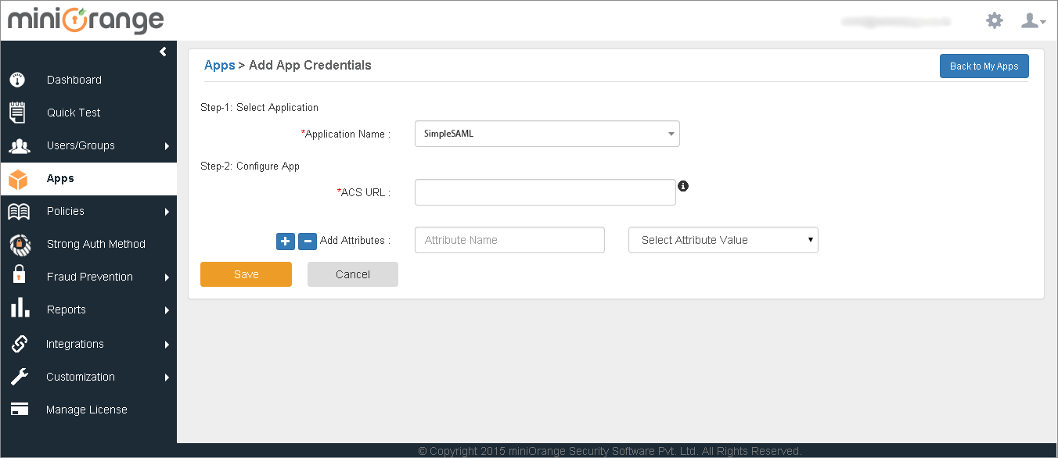The height and width of the screenshot is (458, 1058).
Task: Click the Back to My Apps button
Action: 984,66
